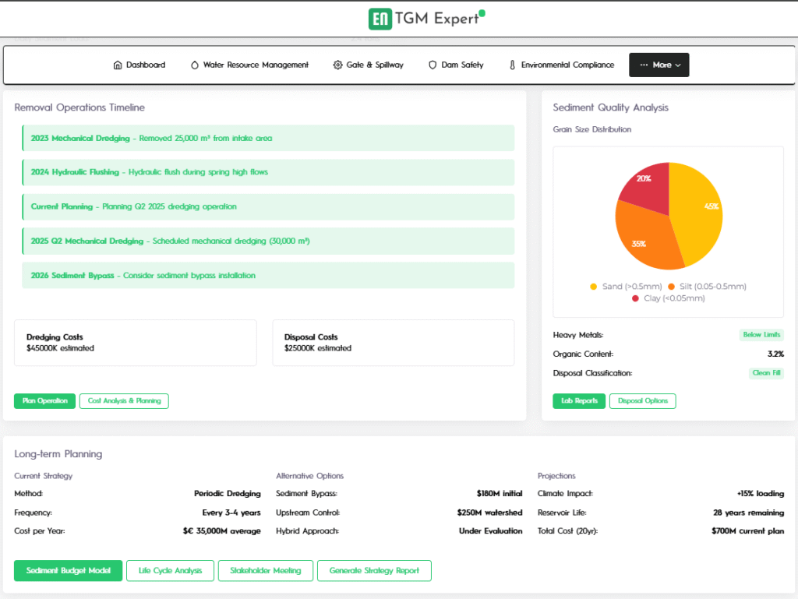
Task: Click the Dashboard home icon
Action: tap(118, 65)
